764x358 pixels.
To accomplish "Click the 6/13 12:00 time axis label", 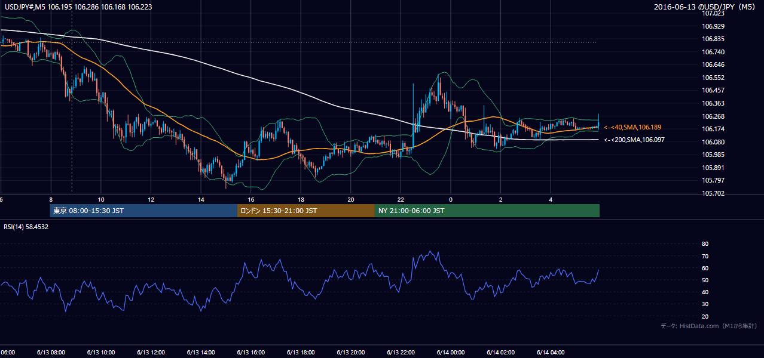I will [x=151, y=352].
